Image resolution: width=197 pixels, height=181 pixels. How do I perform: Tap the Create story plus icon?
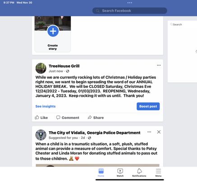[53, 31]
